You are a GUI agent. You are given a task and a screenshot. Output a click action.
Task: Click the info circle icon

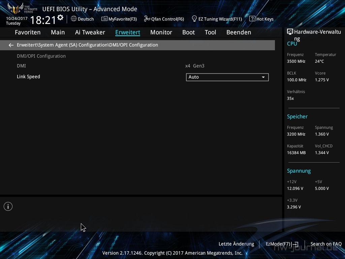click(x=8, y=206)
